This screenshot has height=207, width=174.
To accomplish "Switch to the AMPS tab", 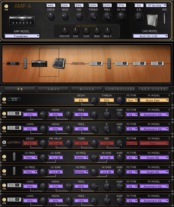I will tap(53, 89).
